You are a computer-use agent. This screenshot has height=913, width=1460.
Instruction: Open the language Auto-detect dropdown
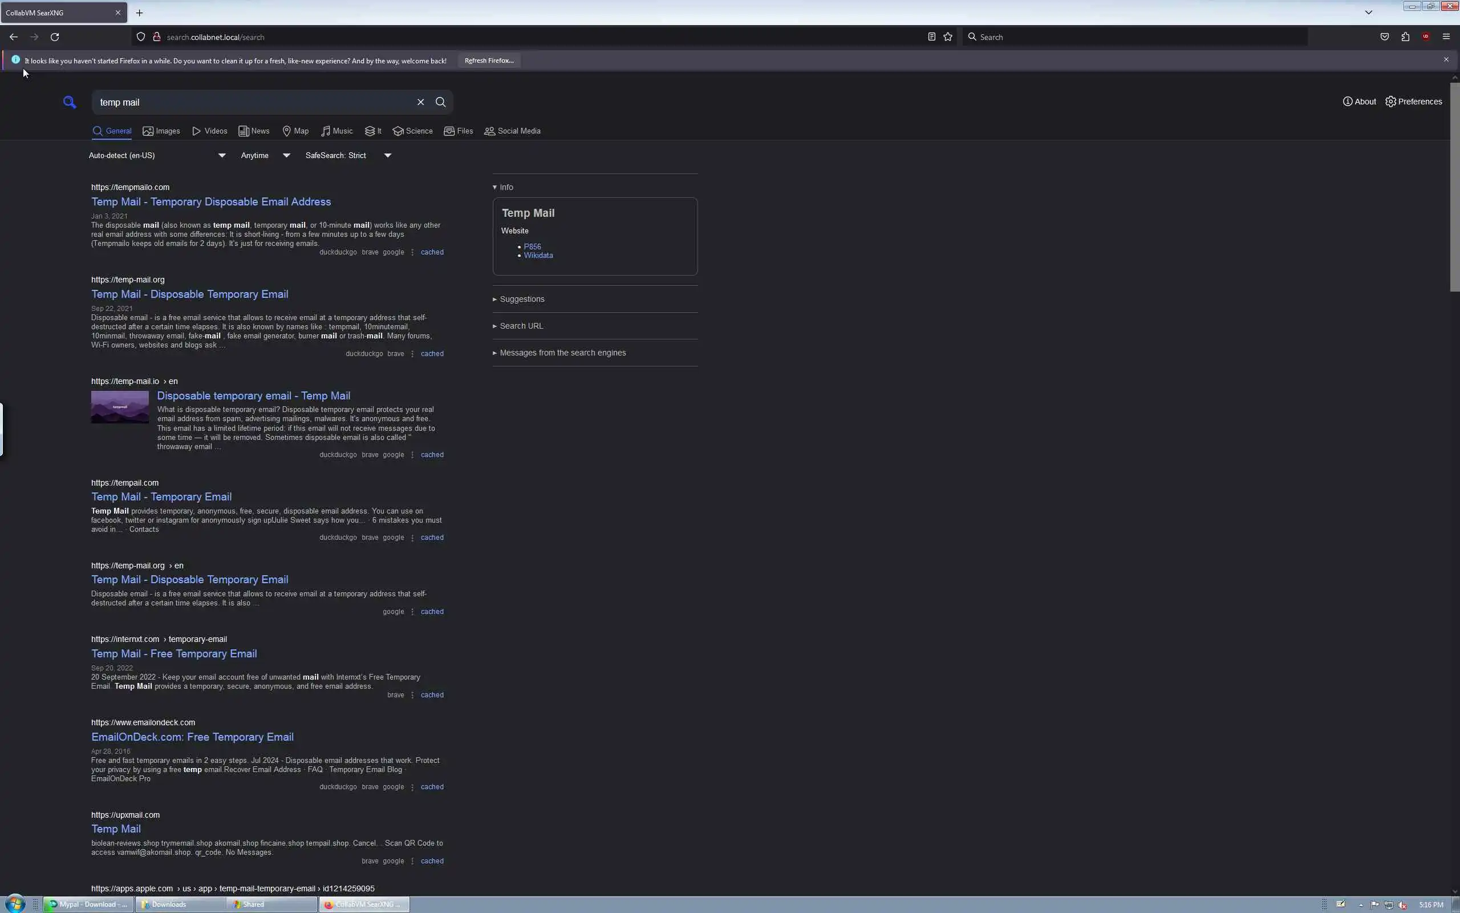(157, 156)
